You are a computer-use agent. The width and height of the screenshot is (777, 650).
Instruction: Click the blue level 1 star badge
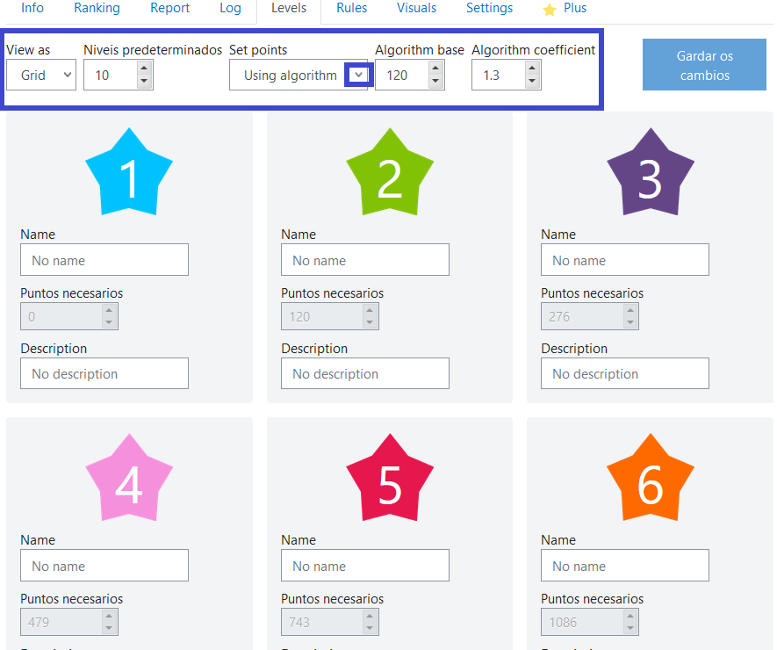129,174
